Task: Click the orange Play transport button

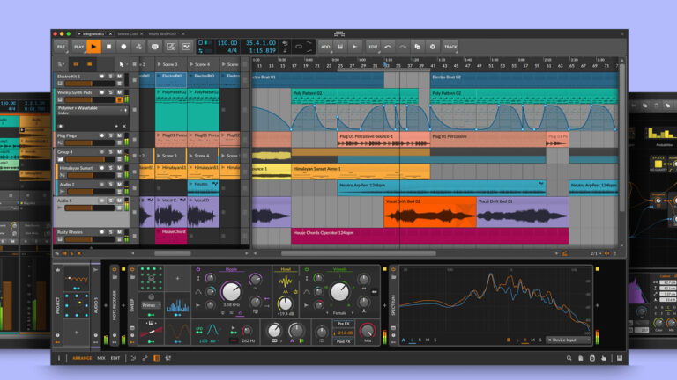Action: [93, 47]
